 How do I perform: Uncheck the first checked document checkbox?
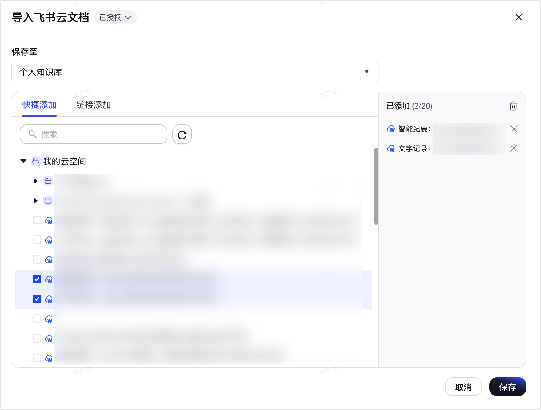(x=37, y=279)
